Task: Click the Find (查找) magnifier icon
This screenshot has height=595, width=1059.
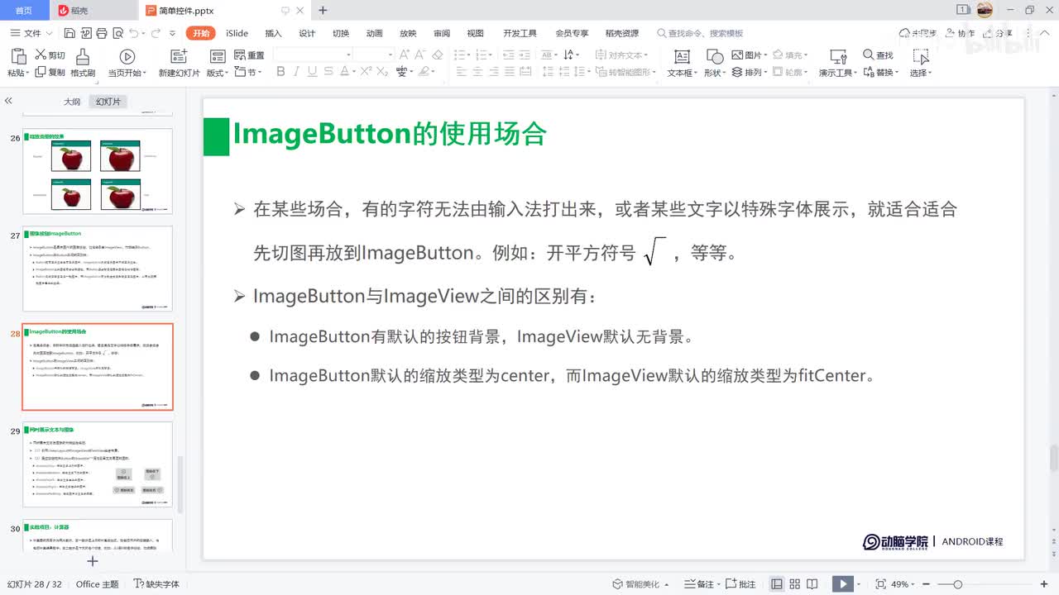Action: [869, 55]
